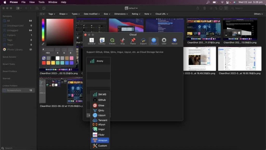Expand the Note filter dropdown
The image size is (266, 150).
(148, 14)
